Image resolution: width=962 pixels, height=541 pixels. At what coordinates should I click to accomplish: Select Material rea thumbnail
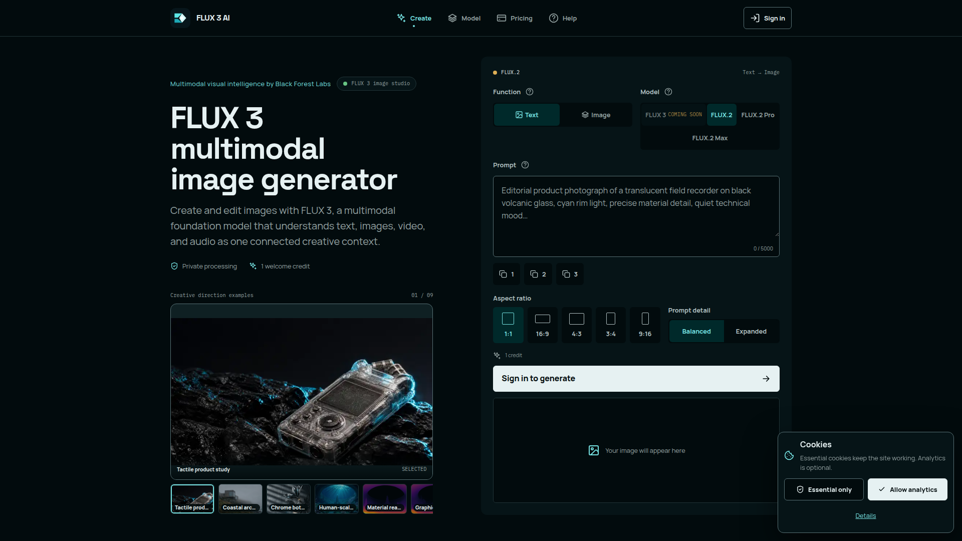(385, 499)
